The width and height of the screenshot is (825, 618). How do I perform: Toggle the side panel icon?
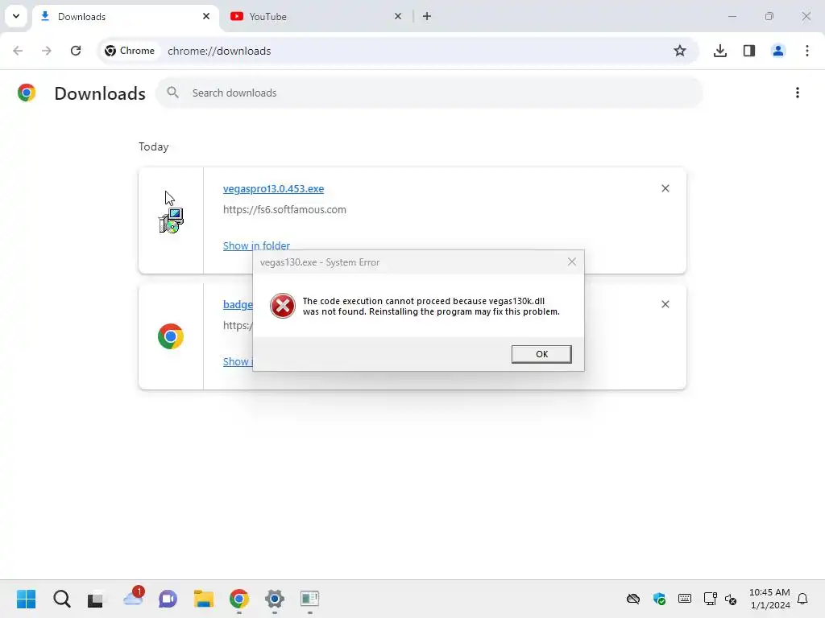click(x=748, y=51)
